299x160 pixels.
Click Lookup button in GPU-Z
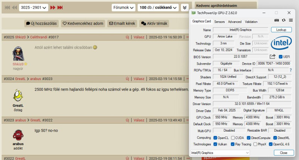281,30
